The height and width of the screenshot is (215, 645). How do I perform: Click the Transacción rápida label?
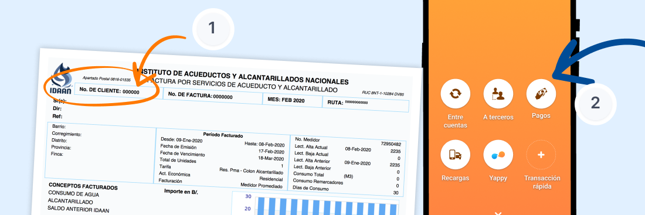pos(542,182)
